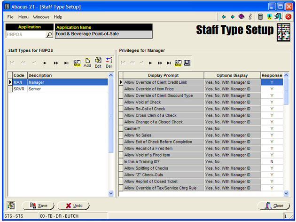Click the Save button

(38, 206)
